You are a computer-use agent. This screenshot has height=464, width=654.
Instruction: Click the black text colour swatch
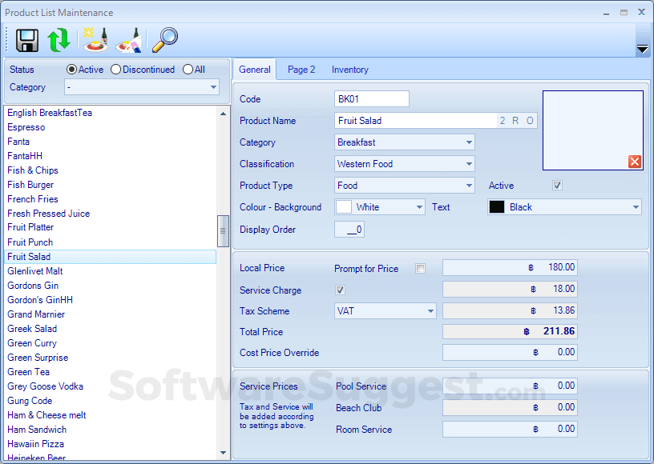point(497,207)
